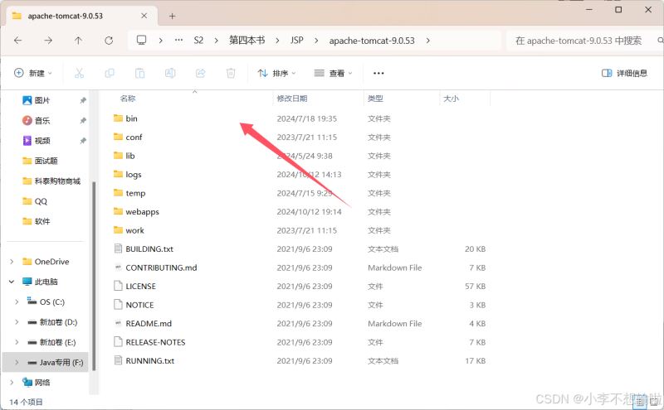Open 第四本书 in the breadcrumb path
Viewport: 664px width, 410px height.
point(247,40)
